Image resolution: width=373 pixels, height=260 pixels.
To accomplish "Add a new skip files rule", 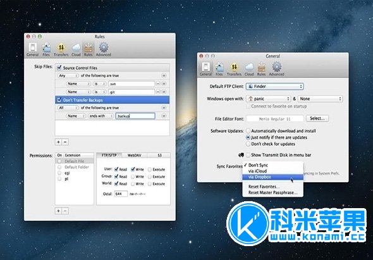I will coord(58,142).
